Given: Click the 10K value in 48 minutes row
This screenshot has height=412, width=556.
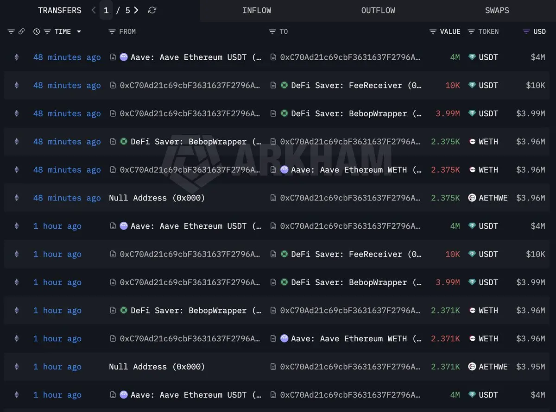Looking at the screenshot, I should [452, 86].
